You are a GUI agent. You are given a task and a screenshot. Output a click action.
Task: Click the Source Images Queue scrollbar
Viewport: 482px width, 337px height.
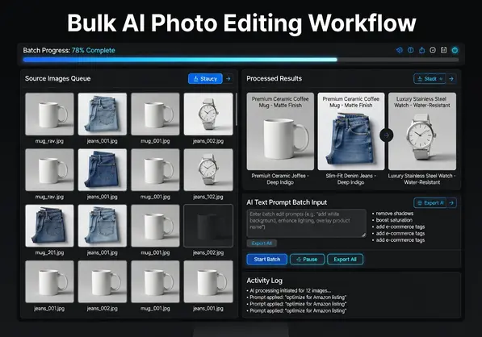(x=236, y=110)
